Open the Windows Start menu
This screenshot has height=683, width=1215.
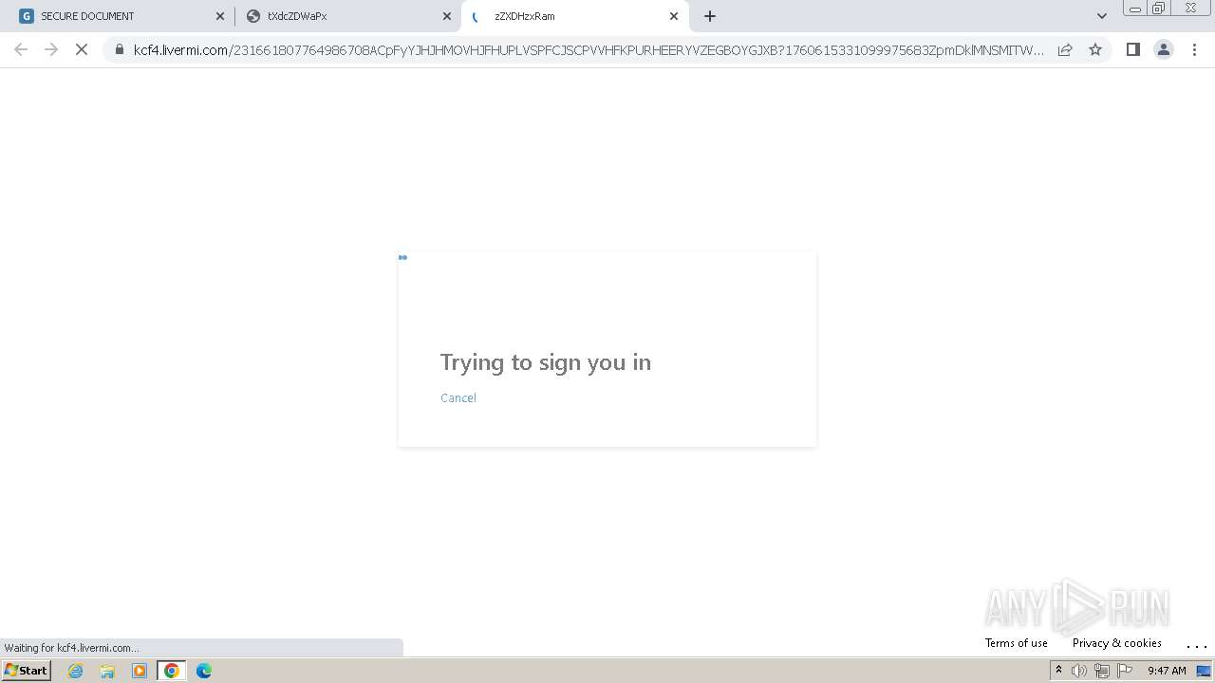pyautogui.click(x=27, y=671)
